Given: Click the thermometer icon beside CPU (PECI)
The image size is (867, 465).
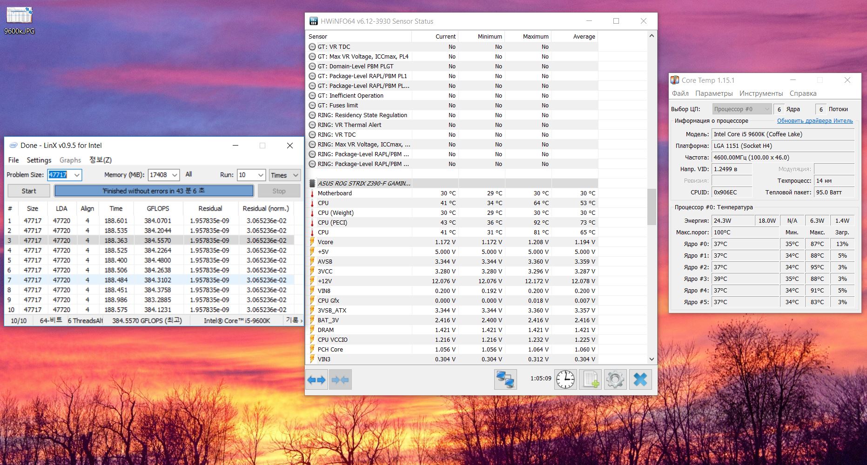Looking at the screenshot, I should coord(312,223).
